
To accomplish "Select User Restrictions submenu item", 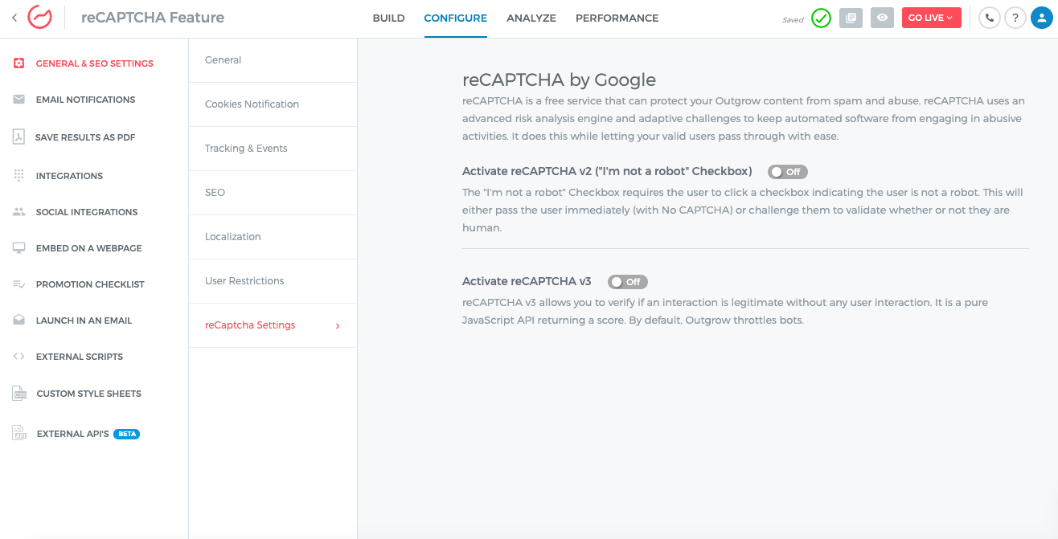I will (x=273, y=281).
